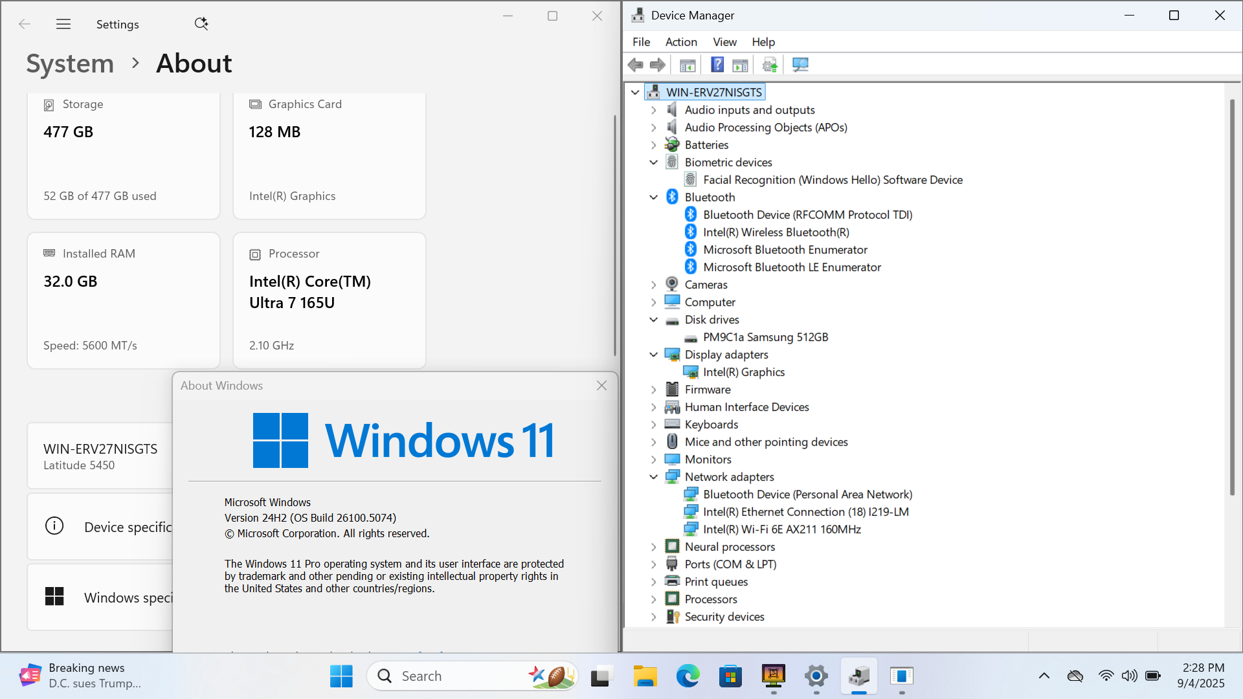1243x699 pixels.
Task: Click the Windows specifications logo icon
Action: (54, 596)
